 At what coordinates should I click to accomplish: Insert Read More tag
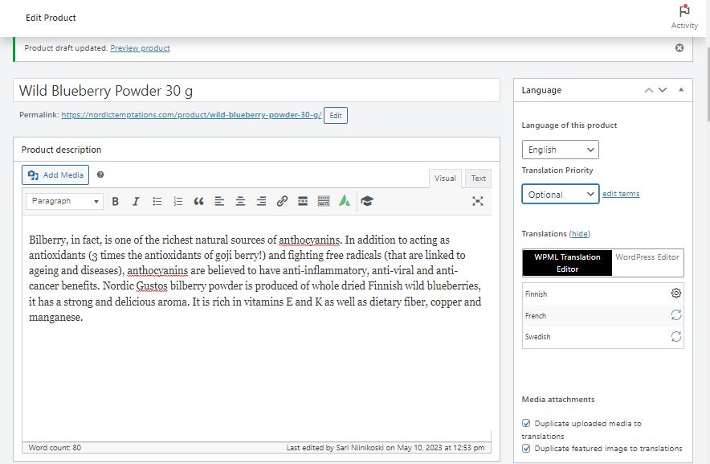(303, 201)
